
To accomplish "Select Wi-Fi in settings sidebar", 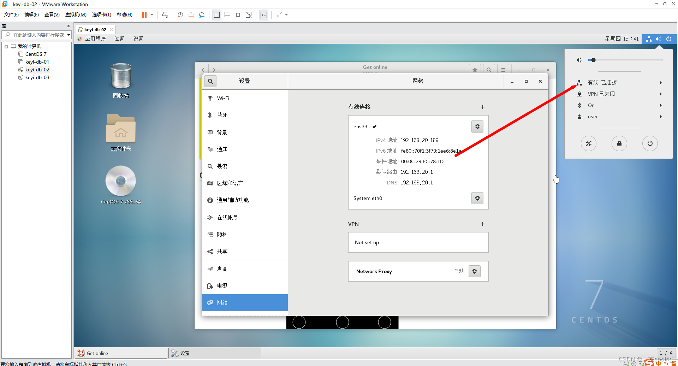I will tap(245, 98).
